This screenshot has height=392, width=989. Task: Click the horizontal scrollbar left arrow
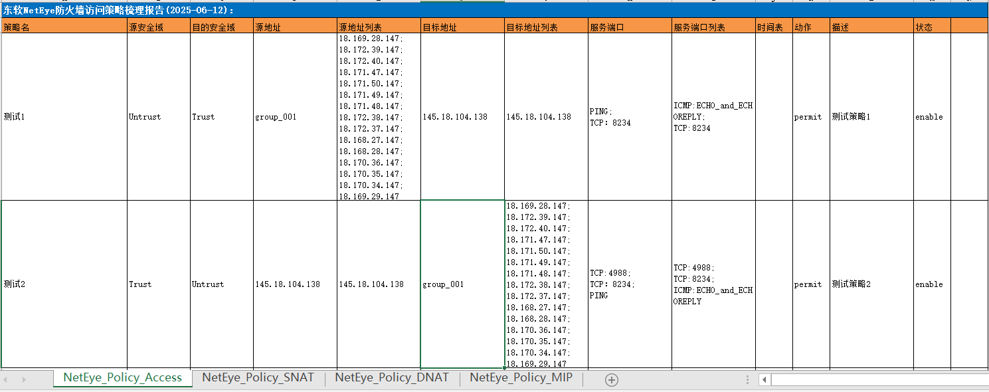click(x=764, y=380)
